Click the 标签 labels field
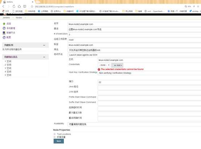The height and width of the screenshot is (149, 201). click(134, 45)
